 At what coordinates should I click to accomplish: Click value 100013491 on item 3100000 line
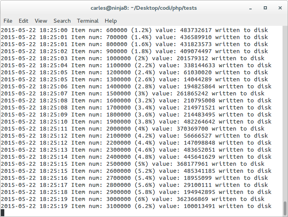pos(199,206)
